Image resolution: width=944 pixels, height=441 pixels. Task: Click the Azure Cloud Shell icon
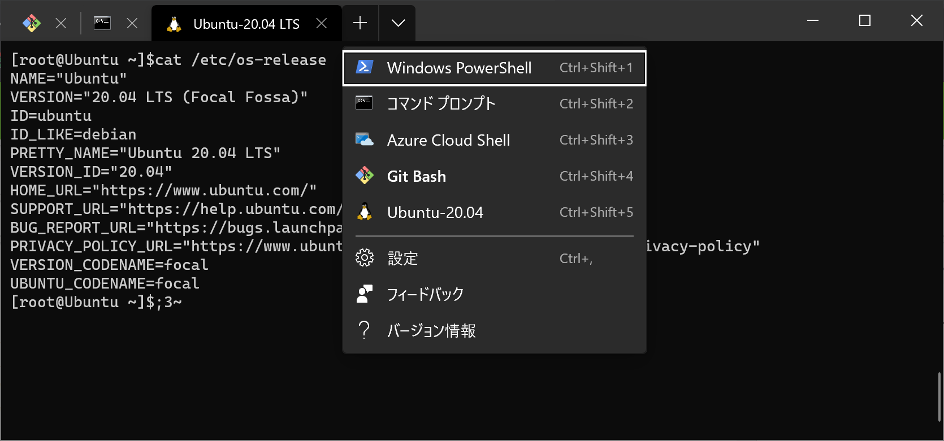[x=364, y=139]
